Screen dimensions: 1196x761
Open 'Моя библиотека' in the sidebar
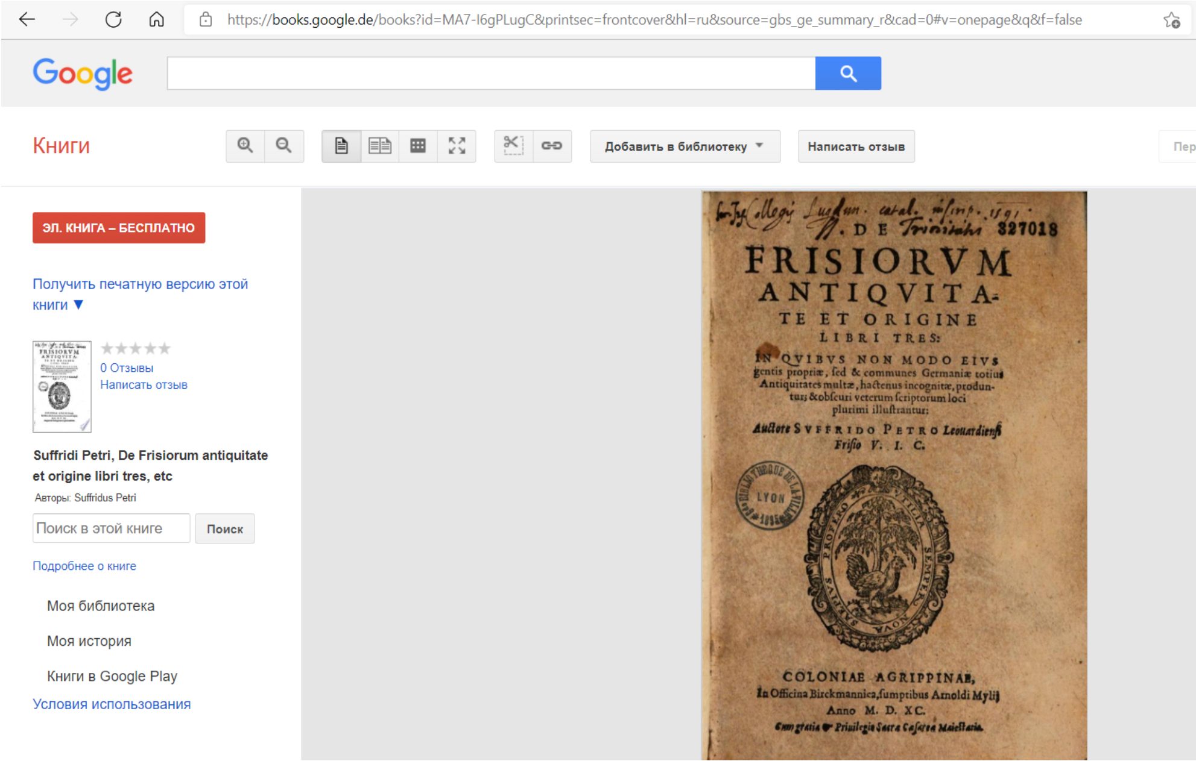click(101, 606)
